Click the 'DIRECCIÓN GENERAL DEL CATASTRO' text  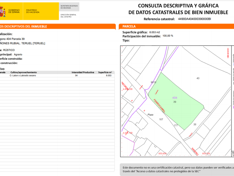coord(68,16)
